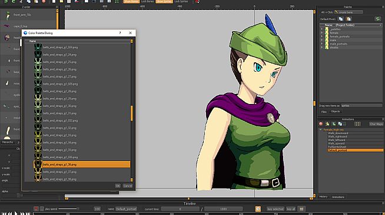Click the new animation icon in Animations panel
385x215 pixels.
(x=334, y=124)
